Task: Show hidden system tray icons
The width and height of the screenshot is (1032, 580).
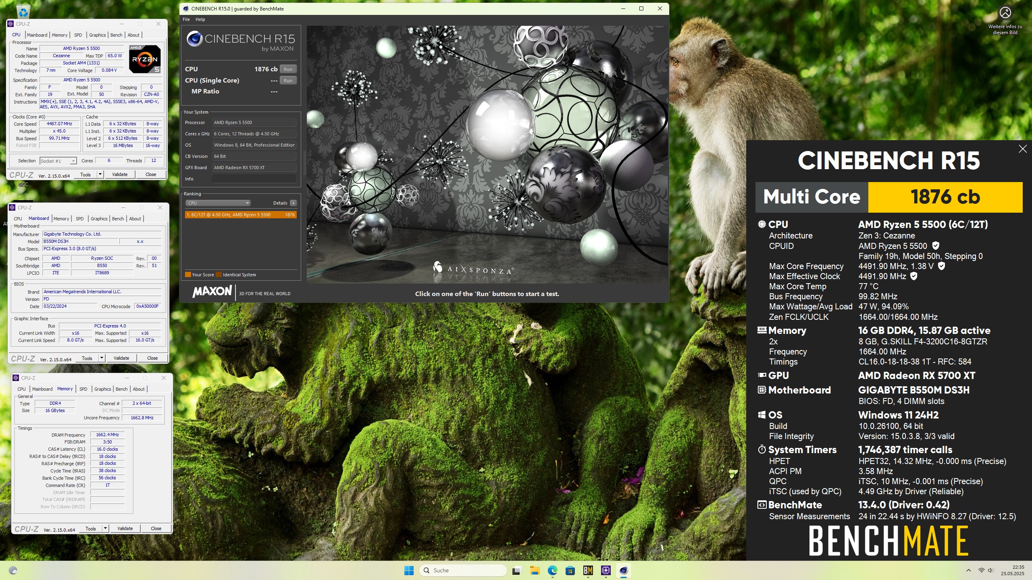Action: point(968,570)
